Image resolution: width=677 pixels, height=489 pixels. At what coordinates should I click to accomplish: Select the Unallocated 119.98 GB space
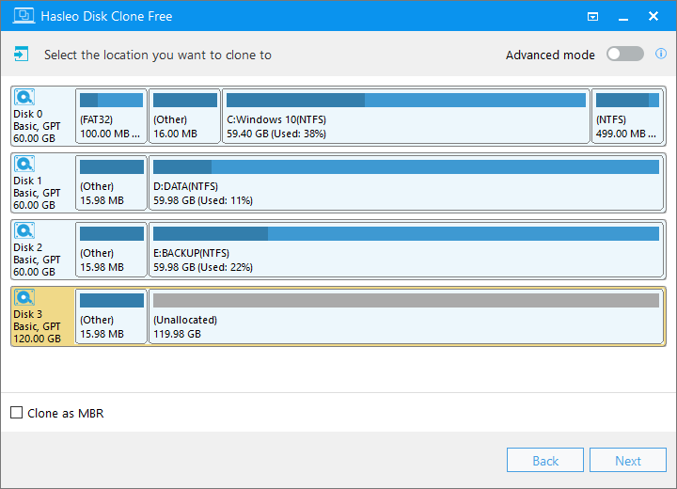(x=406, y=316)
